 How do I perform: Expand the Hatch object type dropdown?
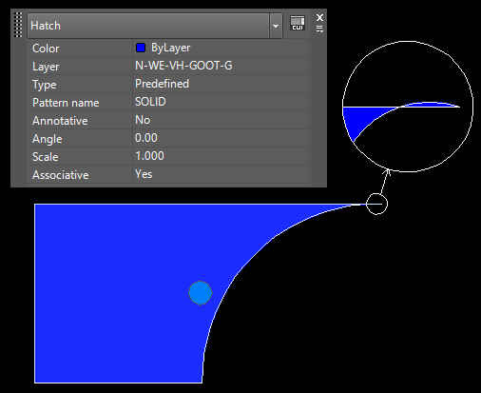(276, 26)
